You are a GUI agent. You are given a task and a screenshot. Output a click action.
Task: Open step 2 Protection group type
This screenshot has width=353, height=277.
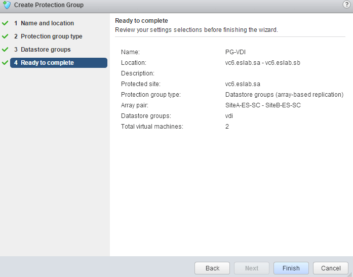pyautogui.click(x=51, y=36)
